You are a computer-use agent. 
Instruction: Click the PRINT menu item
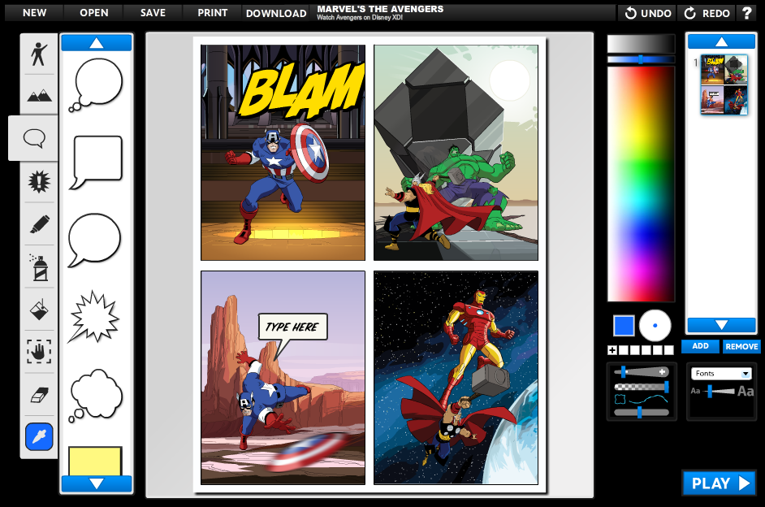click(212, 13)
